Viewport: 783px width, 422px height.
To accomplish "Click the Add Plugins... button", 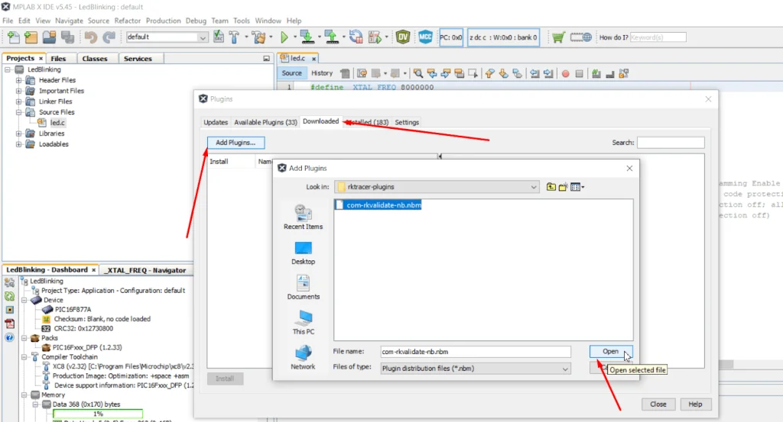I will coord(236,143).
